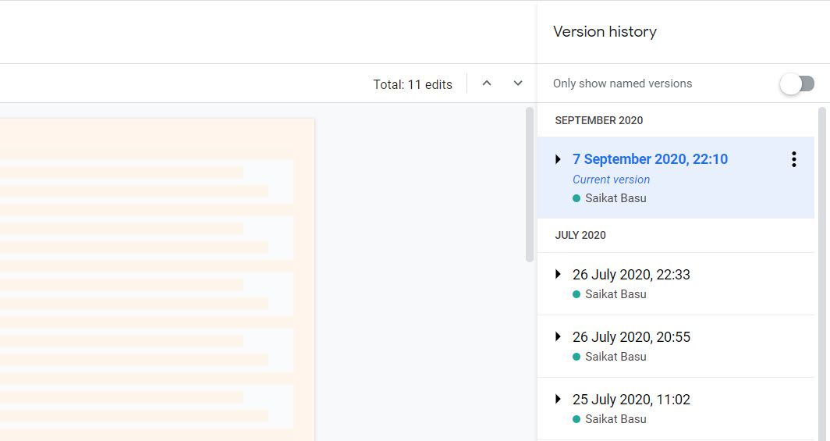
Task: Select the 7 September 2020, 22:10 version
Action: (x=650, y=159)
